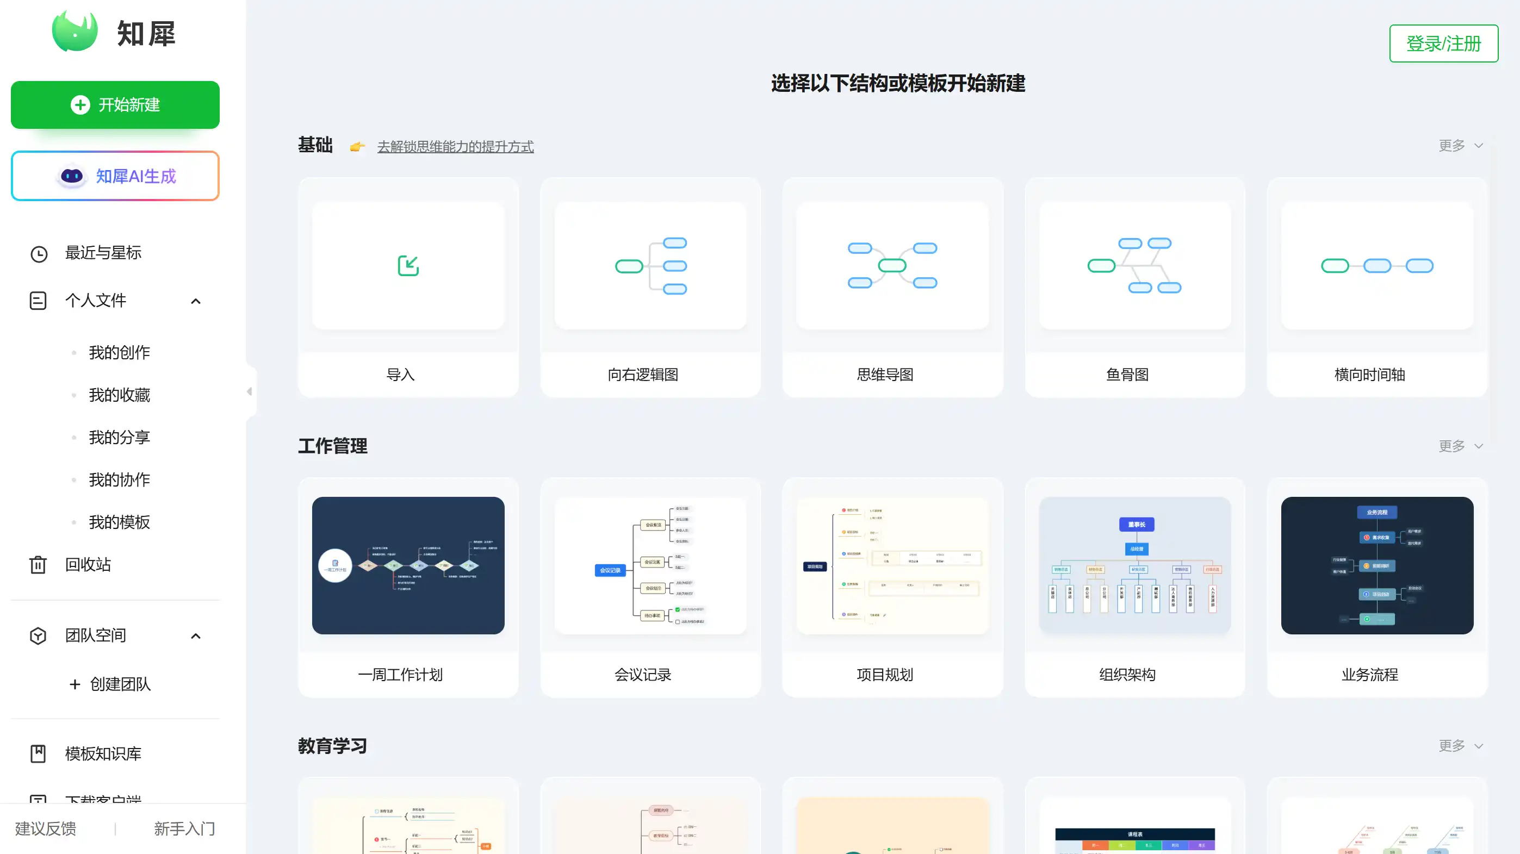
Task: Click the 知犀AI生成 robot icon
Action: point(72,176)
